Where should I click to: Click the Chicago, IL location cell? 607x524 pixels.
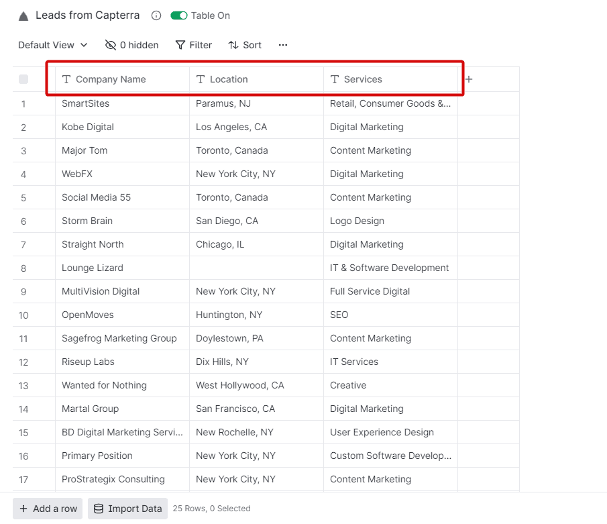pyautogui.click(x=256, y=244)
